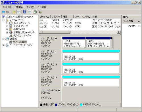Select the (C:) 97.66 GB NTFS partition
This screenshot has width=142, height=112.
[x=74, y=43]
